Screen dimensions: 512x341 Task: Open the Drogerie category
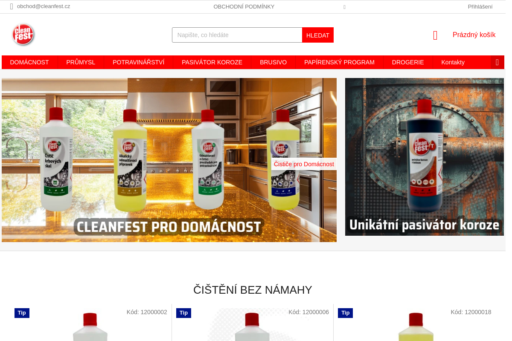(x=408, y=62)
